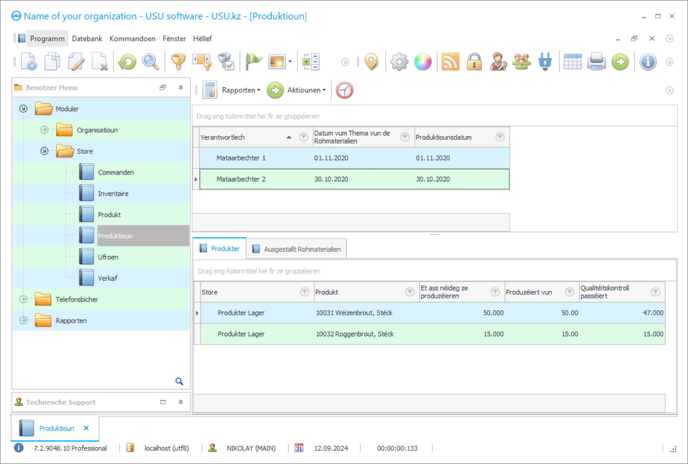Click the filter by value funnel icon
Screen dimensions: 688x464
click(x=202, y=62)
